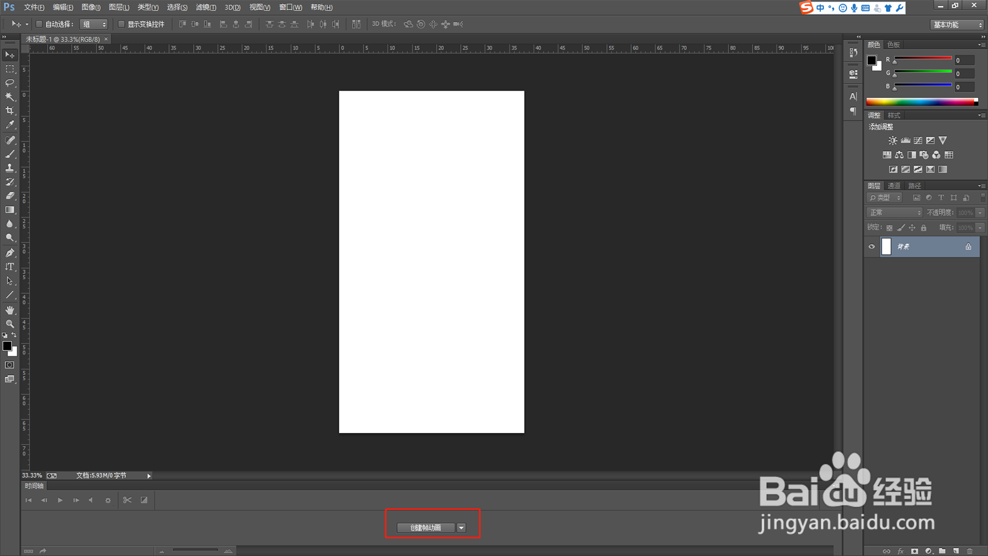Add a Brightness/Contrast adjustment
This screenshot has height=556, width=988.
click(x=893, y=141)
